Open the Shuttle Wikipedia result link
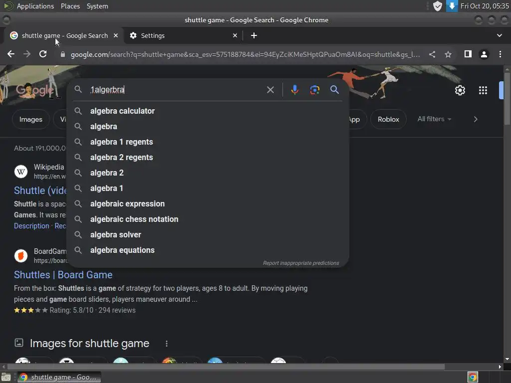Image resolution: width=511 pixels, height=383 pixels. 40,190
